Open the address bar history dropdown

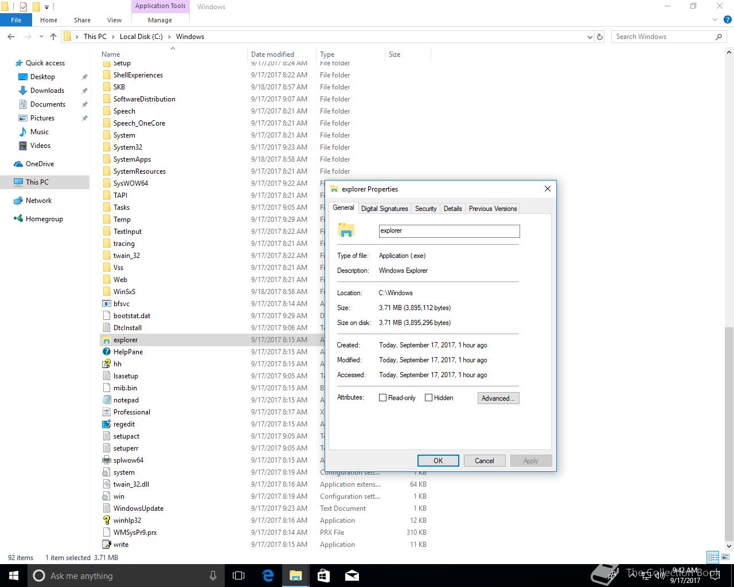[590, 37]
